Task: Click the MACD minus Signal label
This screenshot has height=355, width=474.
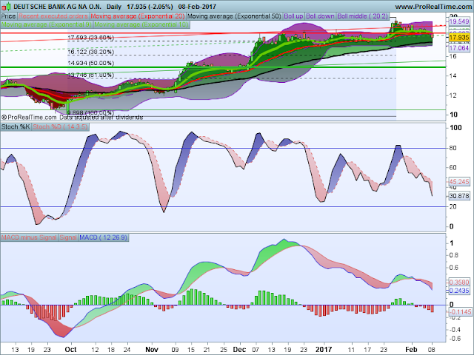Action: (x=29, y=237)
